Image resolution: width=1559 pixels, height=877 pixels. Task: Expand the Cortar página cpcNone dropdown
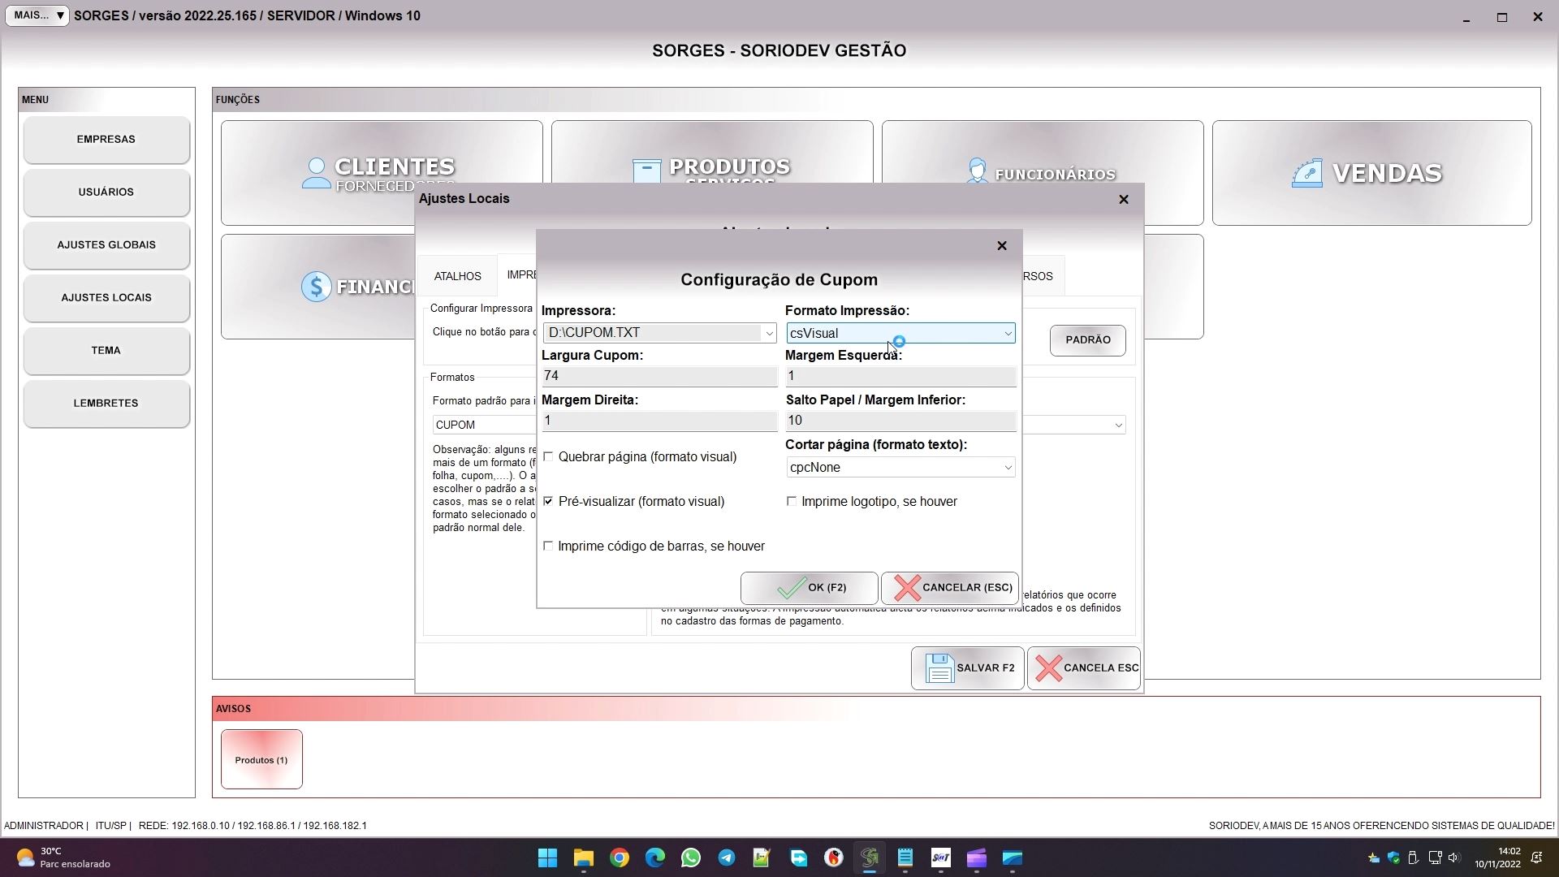tap(1007, 468)
